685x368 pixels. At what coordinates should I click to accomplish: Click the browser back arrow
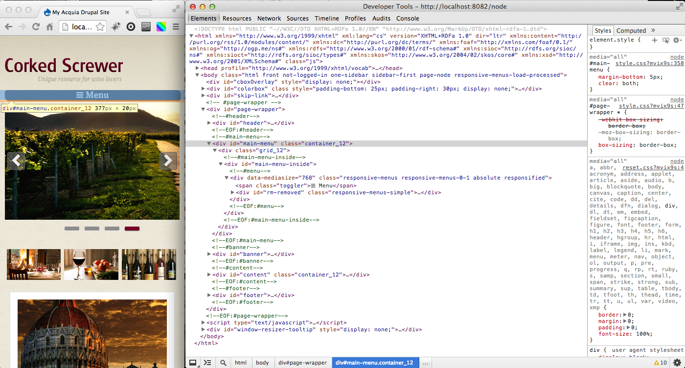pyautogui.click(x=8, y=27)
